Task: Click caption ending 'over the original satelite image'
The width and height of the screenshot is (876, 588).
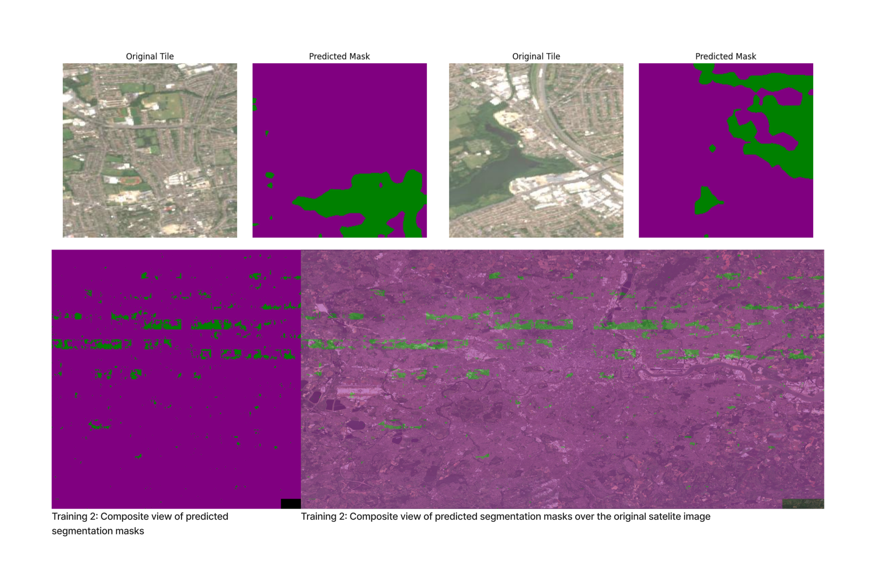Action: coord(506,516)
